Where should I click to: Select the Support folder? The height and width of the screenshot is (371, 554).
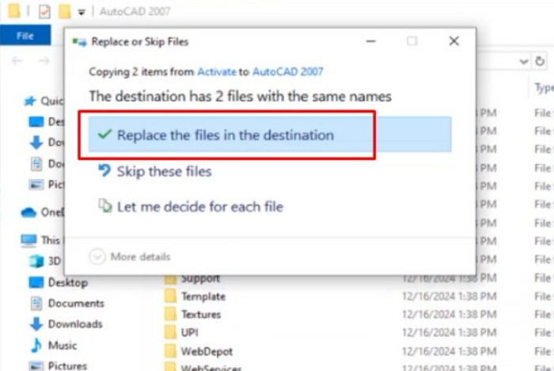[200, 278]
